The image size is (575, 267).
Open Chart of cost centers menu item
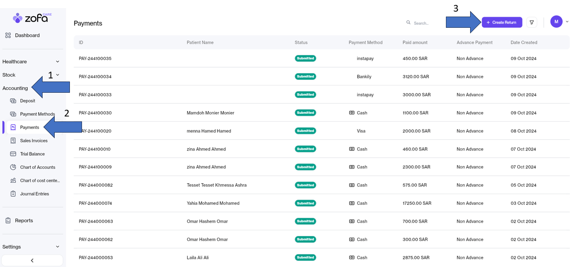tap(40, 181)
